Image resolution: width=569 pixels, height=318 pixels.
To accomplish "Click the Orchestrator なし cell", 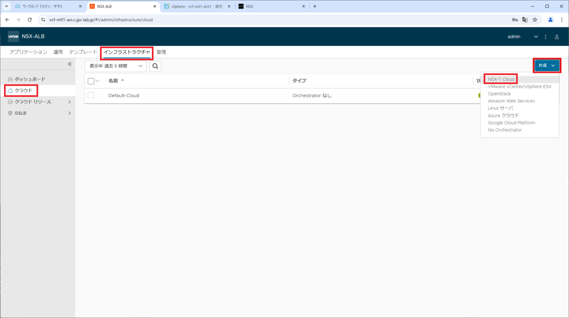I will (312, 96).
